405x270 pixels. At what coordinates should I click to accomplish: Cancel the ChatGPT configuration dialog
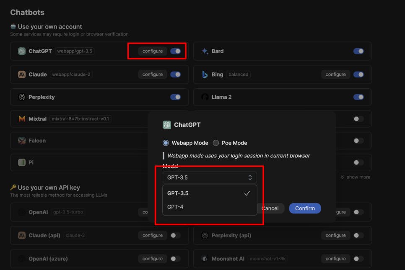point(270,208)
